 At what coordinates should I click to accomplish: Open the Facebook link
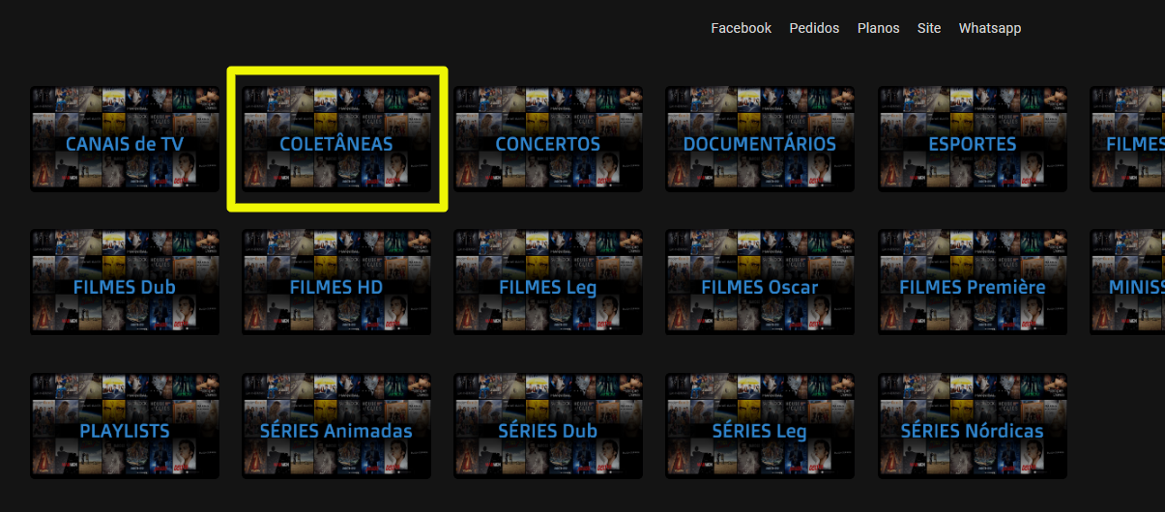pos(741,28)
